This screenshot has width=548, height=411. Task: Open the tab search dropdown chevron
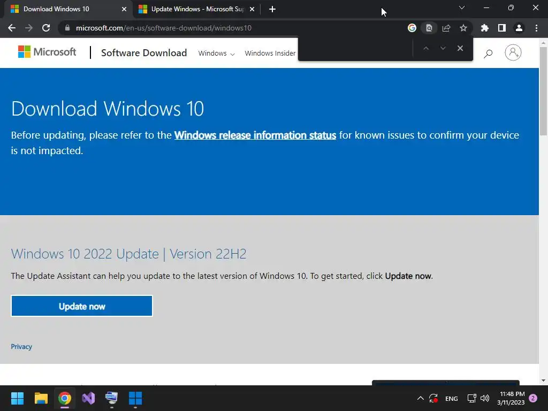tap(462, 7)
